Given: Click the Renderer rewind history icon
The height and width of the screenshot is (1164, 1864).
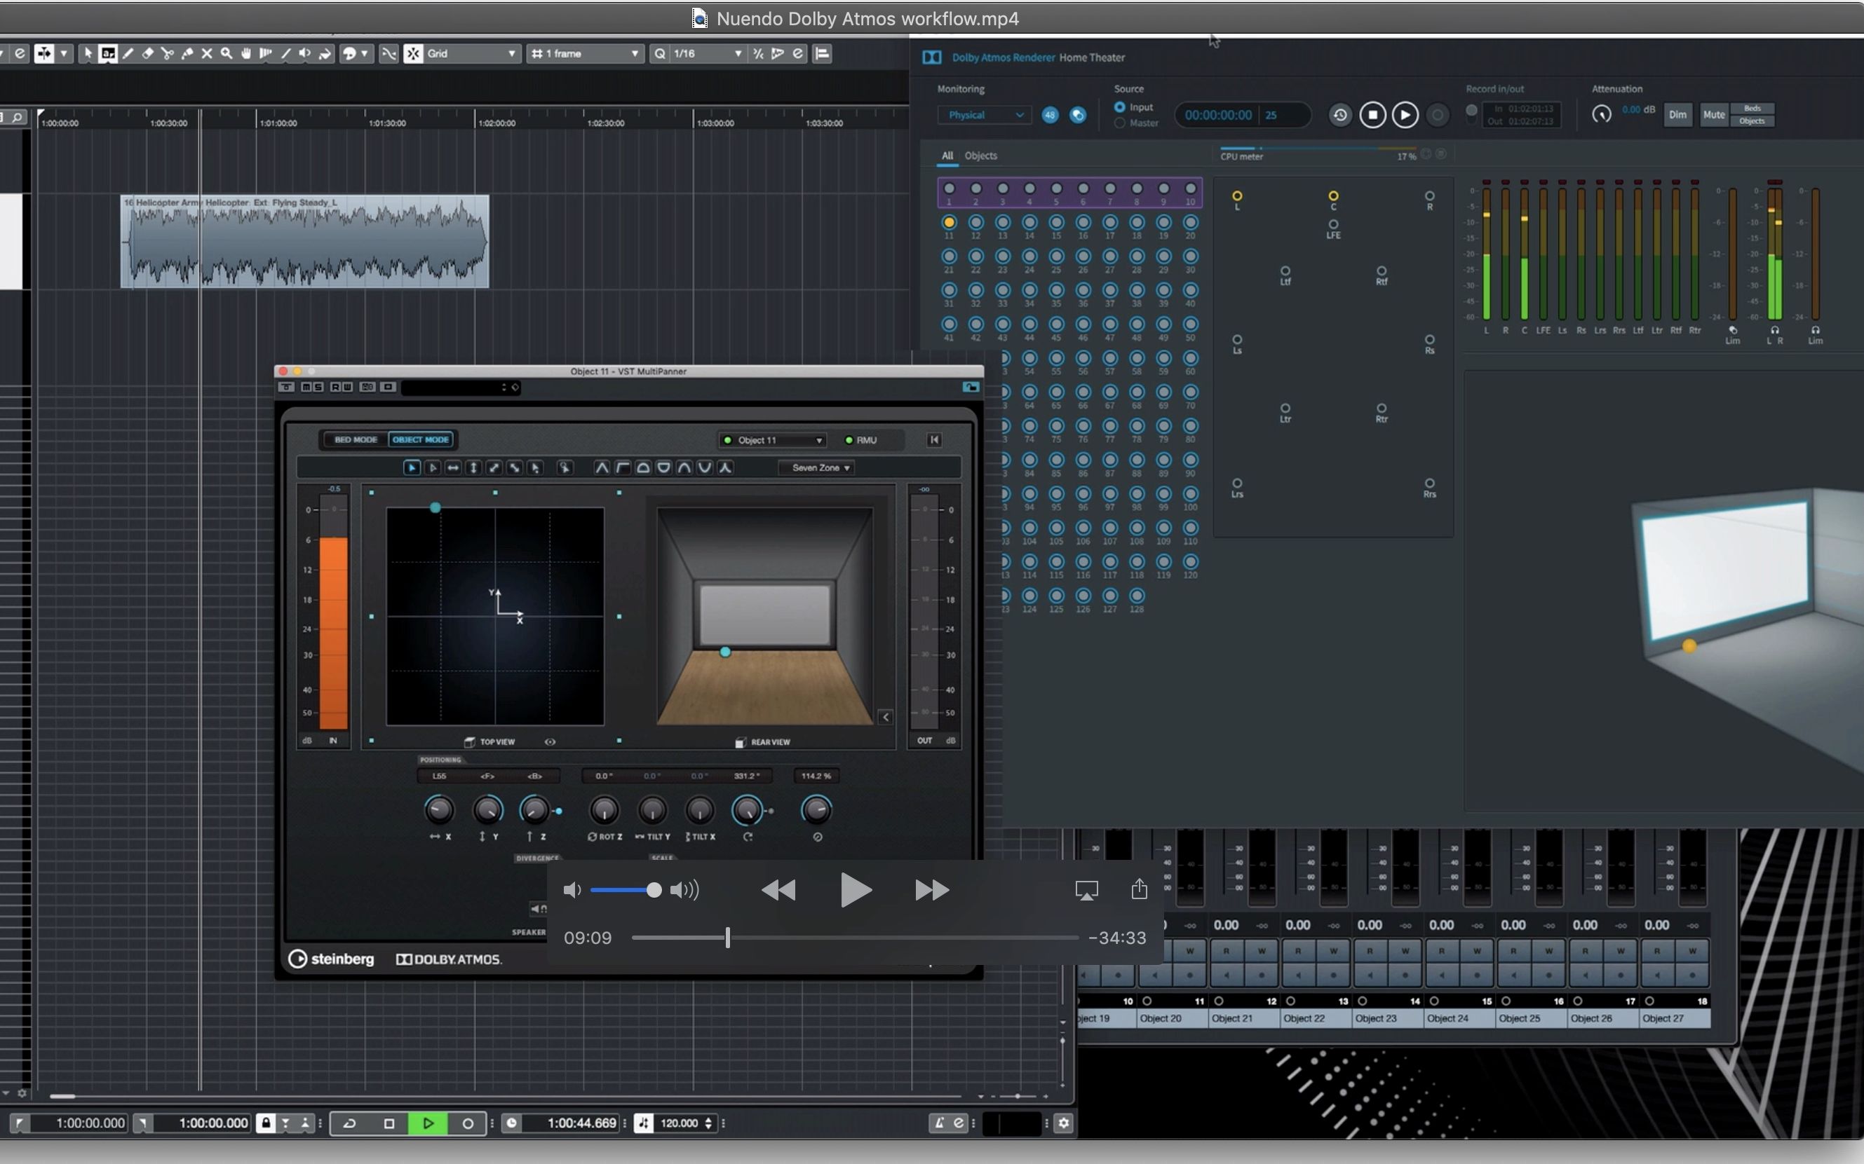Looking at the screenshot, I should click(1340, 115).
